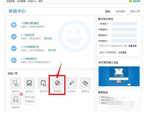Click the green 查看帮助 help icon

(x=131, y=1)
